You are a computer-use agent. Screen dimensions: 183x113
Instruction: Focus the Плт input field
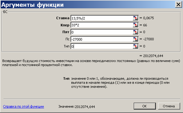(102, 32)
